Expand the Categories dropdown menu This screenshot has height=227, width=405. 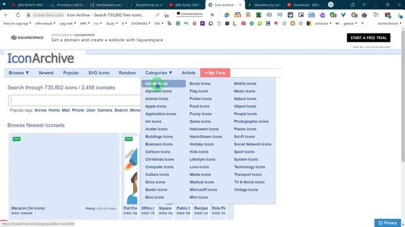point(159,73)
